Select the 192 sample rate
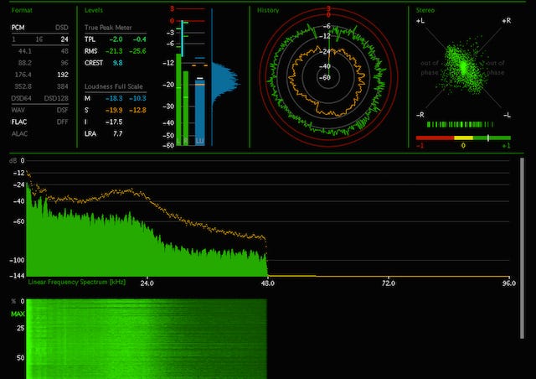 click(x=63, y=75)
